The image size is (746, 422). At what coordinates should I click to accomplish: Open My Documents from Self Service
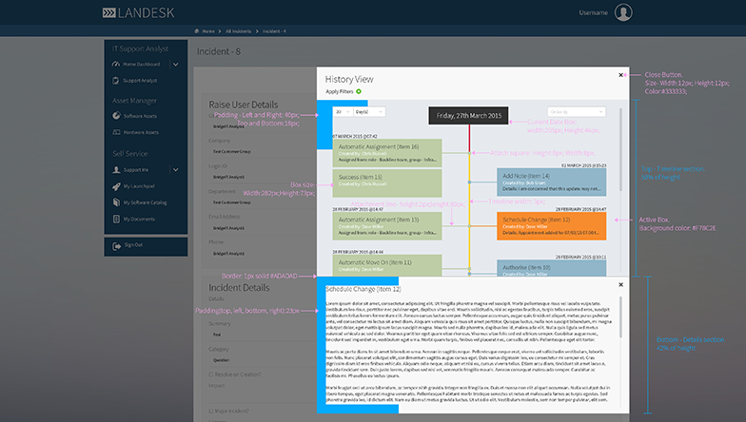(140, 220)
